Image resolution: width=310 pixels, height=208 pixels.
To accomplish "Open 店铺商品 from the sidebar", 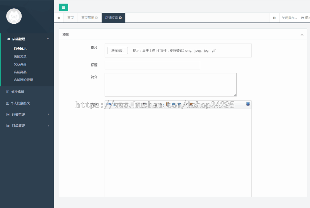I will pos(20,72).
